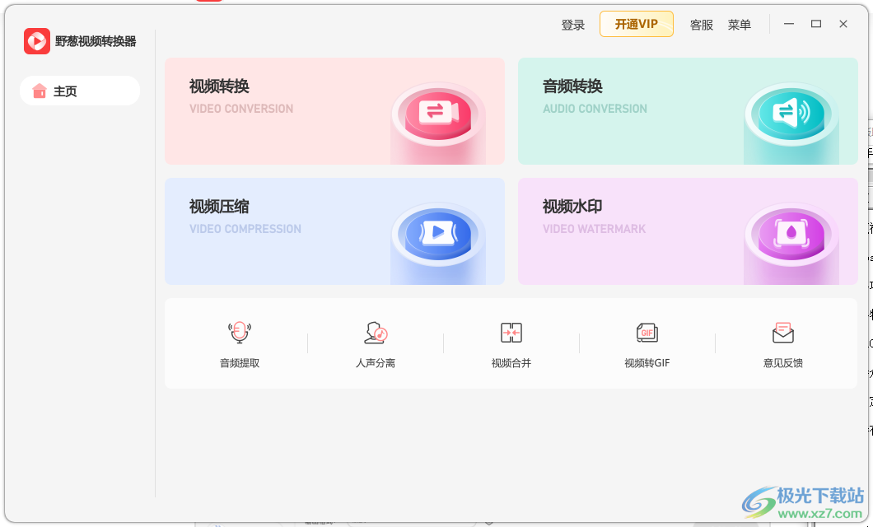Click the VIDEO CONVERSION subtitle text
Viewport: 873px width, 527px height.
tap(241, 109)
